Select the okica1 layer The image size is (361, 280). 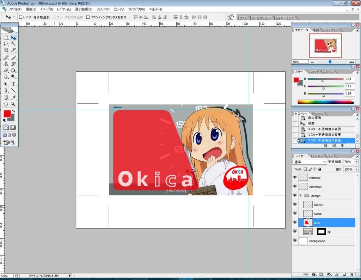tap(327, 214)
